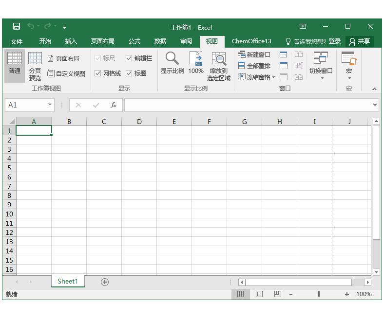Open the Name Box dropdown arrow
Image resolution: width=383 pixels, height=320 pixels.
point(50,105)
